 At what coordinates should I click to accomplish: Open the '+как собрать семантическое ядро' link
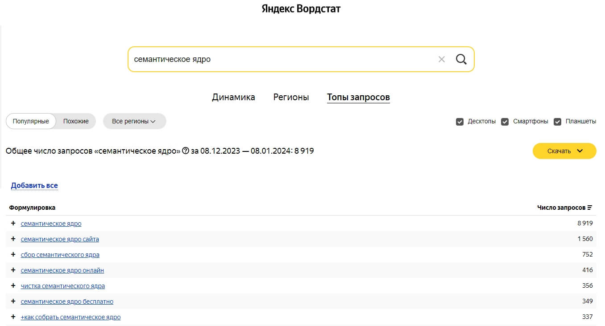[x=70, y=317]
